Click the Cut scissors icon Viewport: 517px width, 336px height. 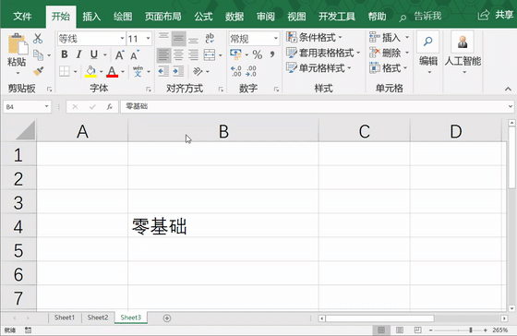click(38, 39)
